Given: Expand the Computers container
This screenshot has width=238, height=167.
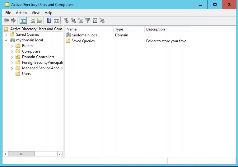Looking at the screenshot, I should [12, 52].
